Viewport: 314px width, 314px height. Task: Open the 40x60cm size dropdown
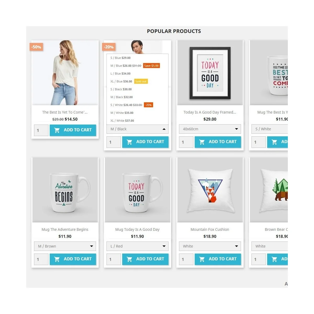click(x=210, y=129)
